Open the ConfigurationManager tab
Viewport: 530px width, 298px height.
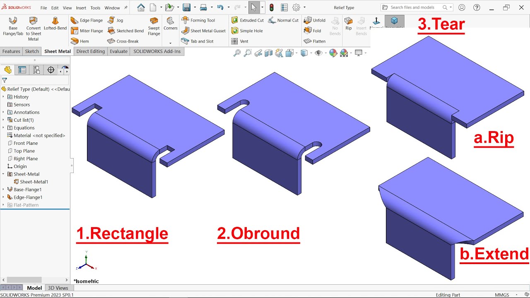pyautogui.click(x=36, y=70)
